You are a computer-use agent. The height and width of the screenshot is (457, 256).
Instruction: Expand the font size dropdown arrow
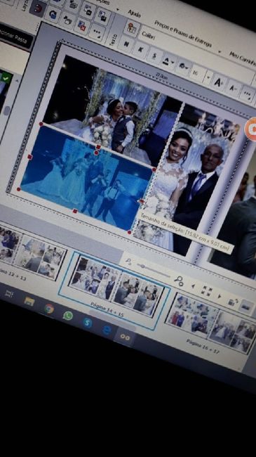click(x=208, y=78)
